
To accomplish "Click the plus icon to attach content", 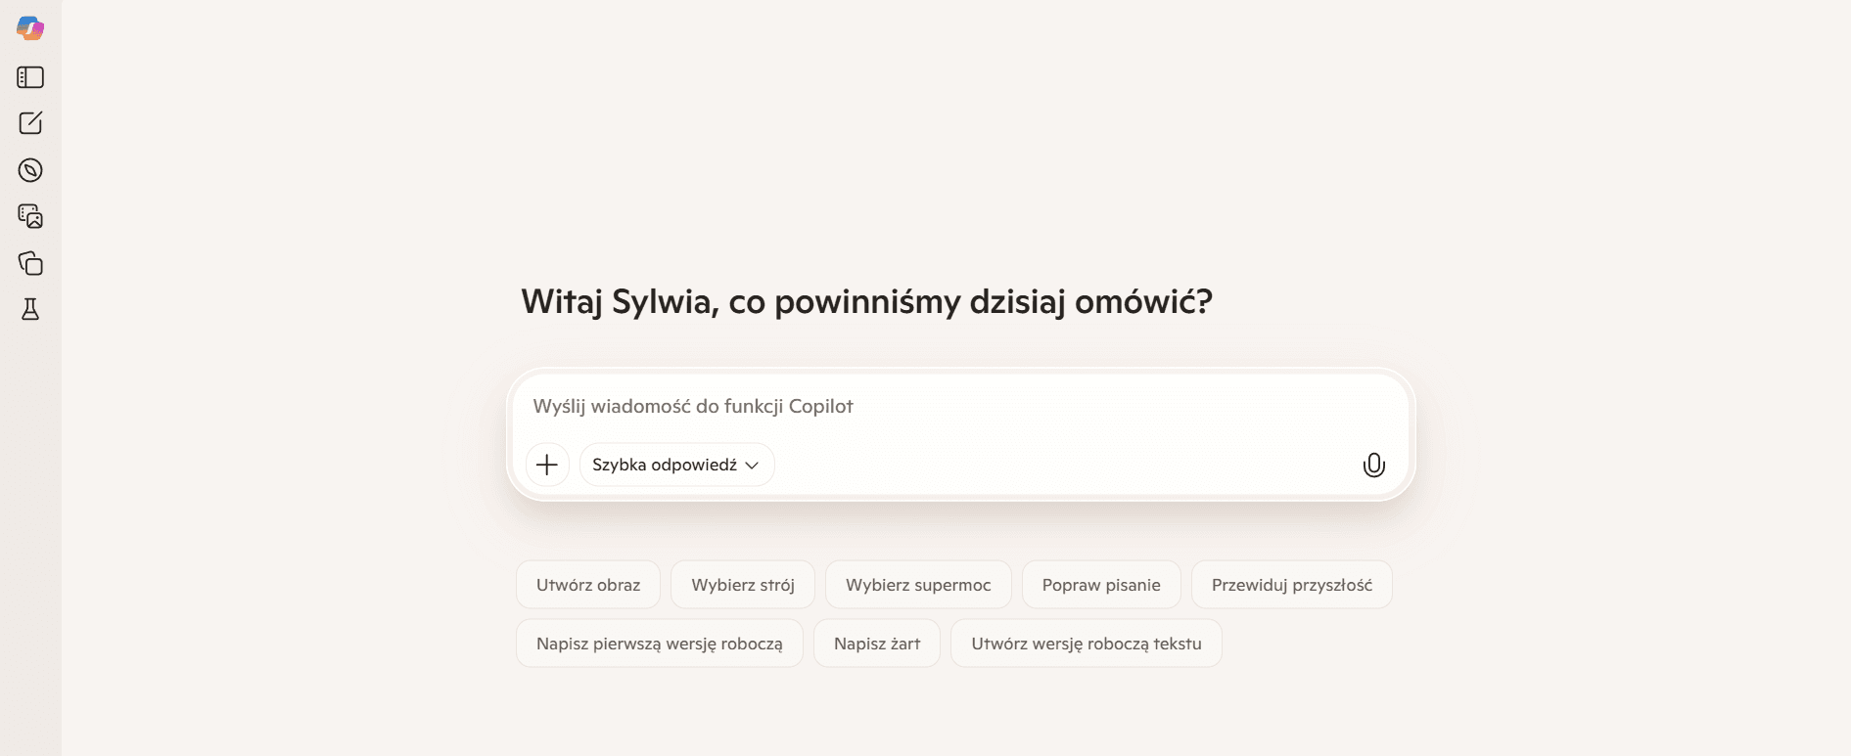I will point(547,465).
